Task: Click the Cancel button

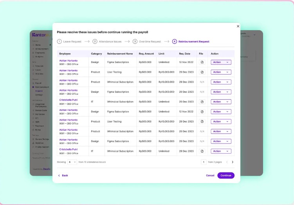Action: click(x=210, y=176)
